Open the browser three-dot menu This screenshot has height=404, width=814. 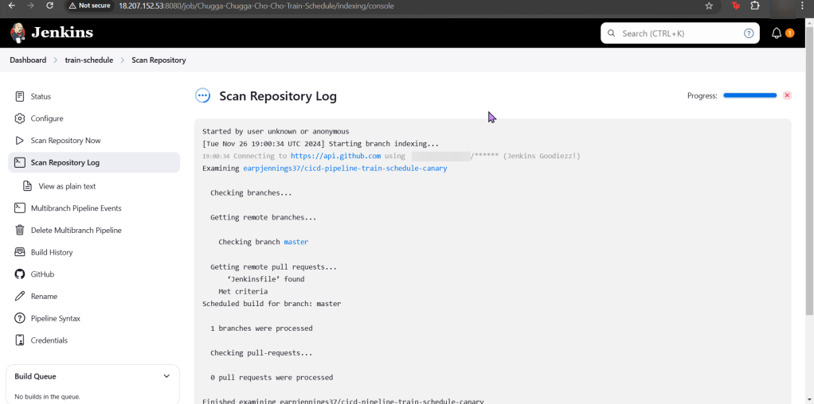(802, 6)
